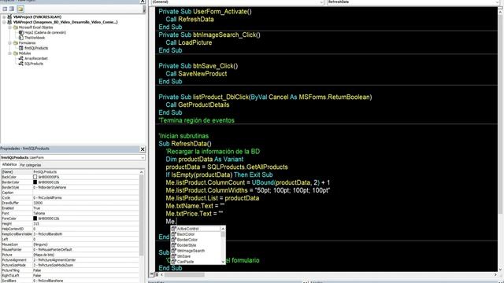Choose BorderStyle from autocomplete list
This screenshot has height=283, width=504.
[195, 245]
